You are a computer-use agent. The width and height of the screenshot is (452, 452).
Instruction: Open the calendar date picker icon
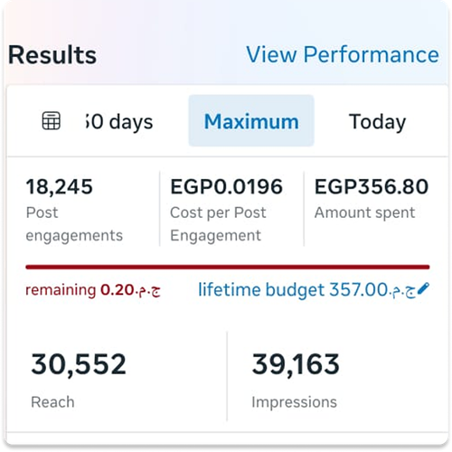pyautogui.click(x=51, y=121)
